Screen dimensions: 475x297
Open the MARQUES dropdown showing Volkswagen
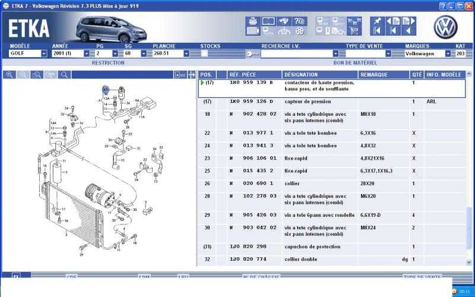(448, 53)
